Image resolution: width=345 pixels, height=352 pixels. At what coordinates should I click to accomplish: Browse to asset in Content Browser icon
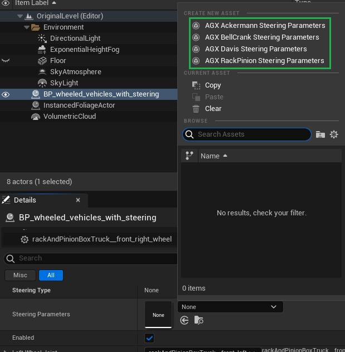pyautogui.click(x=199, y=320)
